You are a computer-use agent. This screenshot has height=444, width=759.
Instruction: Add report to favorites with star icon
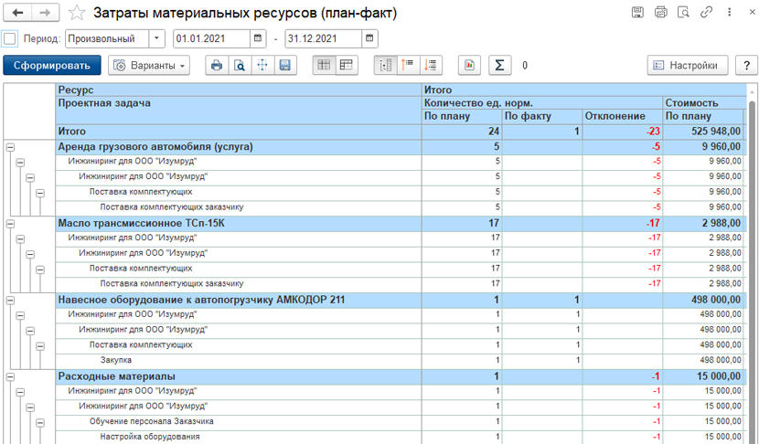[x=77, y=13]
